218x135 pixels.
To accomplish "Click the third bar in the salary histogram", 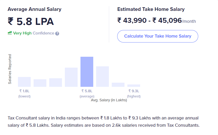I will [x=55, y=82].
